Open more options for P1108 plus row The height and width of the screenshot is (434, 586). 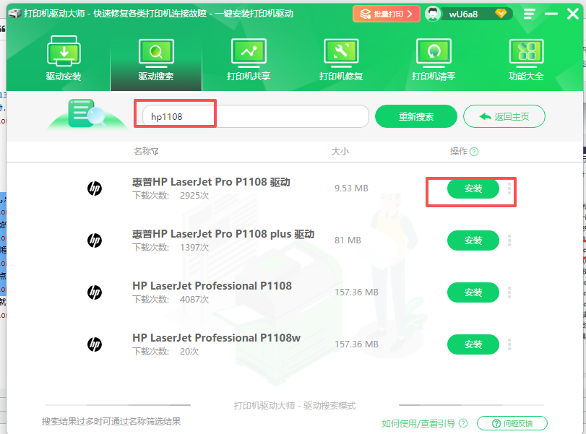point(509,240)
